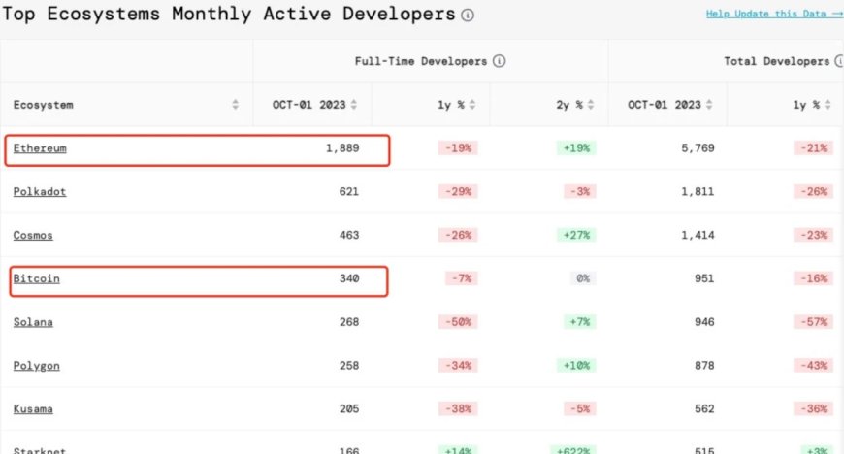
Task: Click Bitcoin total 1y -16% badge
Action: tap(813, 278)
